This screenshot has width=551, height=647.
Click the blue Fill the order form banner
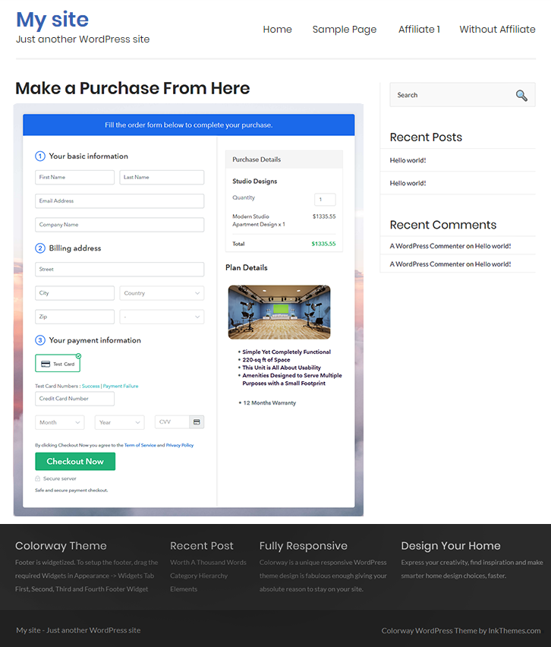[x=188, y=125]
